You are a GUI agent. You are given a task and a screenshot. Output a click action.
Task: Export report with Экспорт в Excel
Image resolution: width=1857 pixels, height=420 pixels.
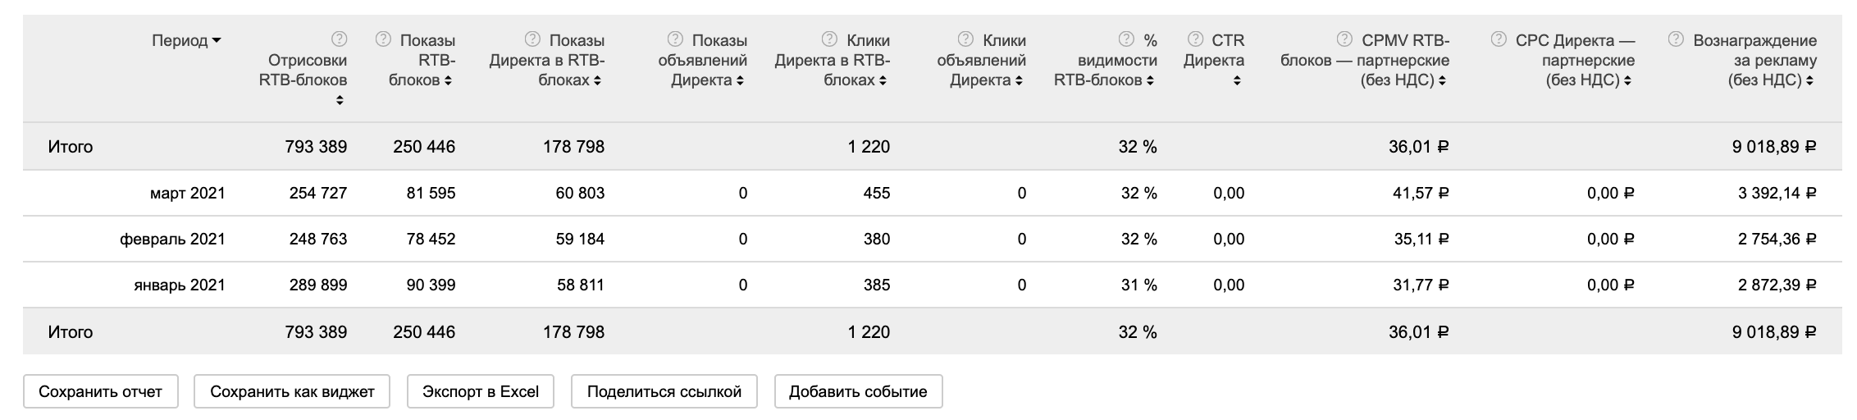(x=480, y=391)
